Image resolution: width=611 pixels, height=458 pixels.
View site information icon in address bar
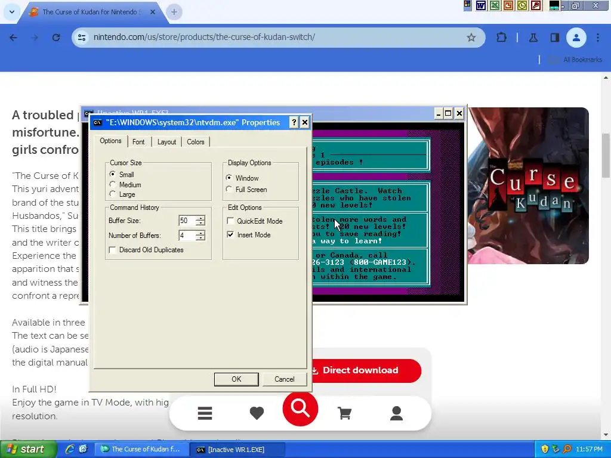point(81,38)
